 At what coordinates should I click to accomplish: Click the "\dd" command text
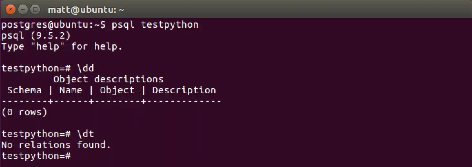pyautogui.click(x=85, y=68)
